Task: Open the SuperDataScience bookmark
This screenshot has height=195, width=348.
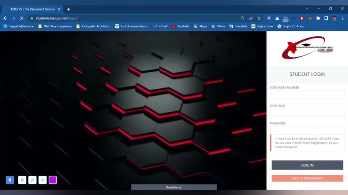Action: coord(19,26)
